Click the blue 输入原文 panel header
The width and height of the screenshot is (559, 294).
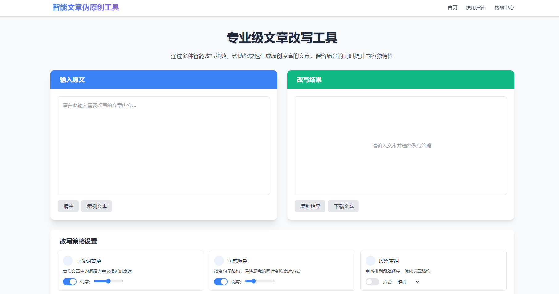(164, 80)
